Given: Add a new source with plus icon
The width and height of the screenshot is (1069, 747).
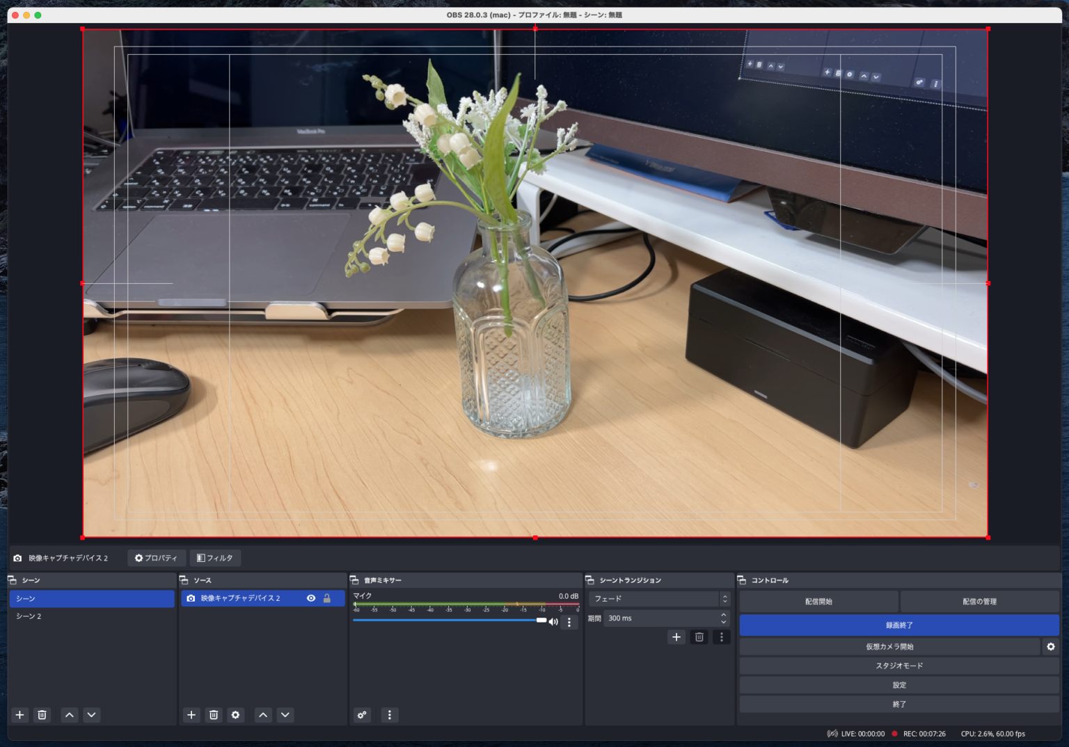Looking at the screenshot, I should click(x=191, y=715).
